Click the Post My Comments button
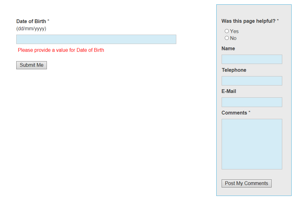This screenshot has width=301, height=200. 247,183
